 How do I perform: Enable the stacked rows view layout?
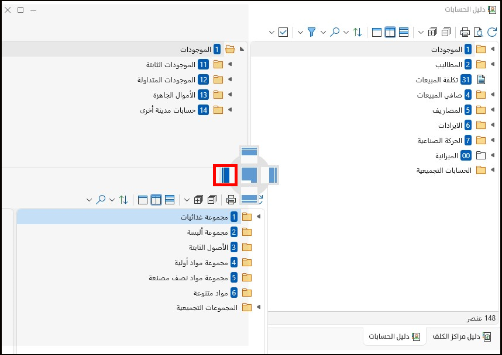tap(403, 32)
